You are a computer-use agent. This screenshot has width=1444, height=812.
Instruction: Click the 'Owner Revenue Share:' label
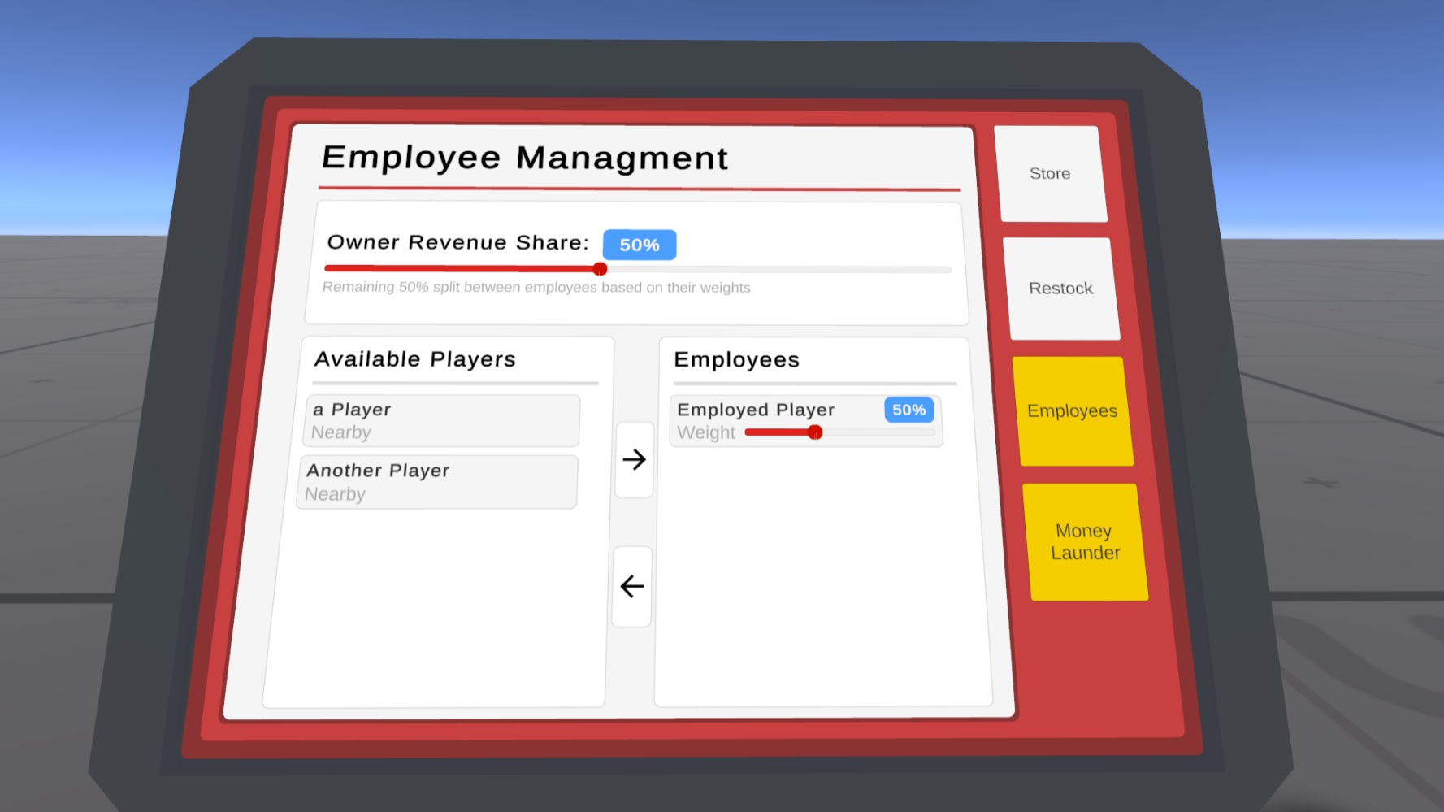[x=458, y=242]
